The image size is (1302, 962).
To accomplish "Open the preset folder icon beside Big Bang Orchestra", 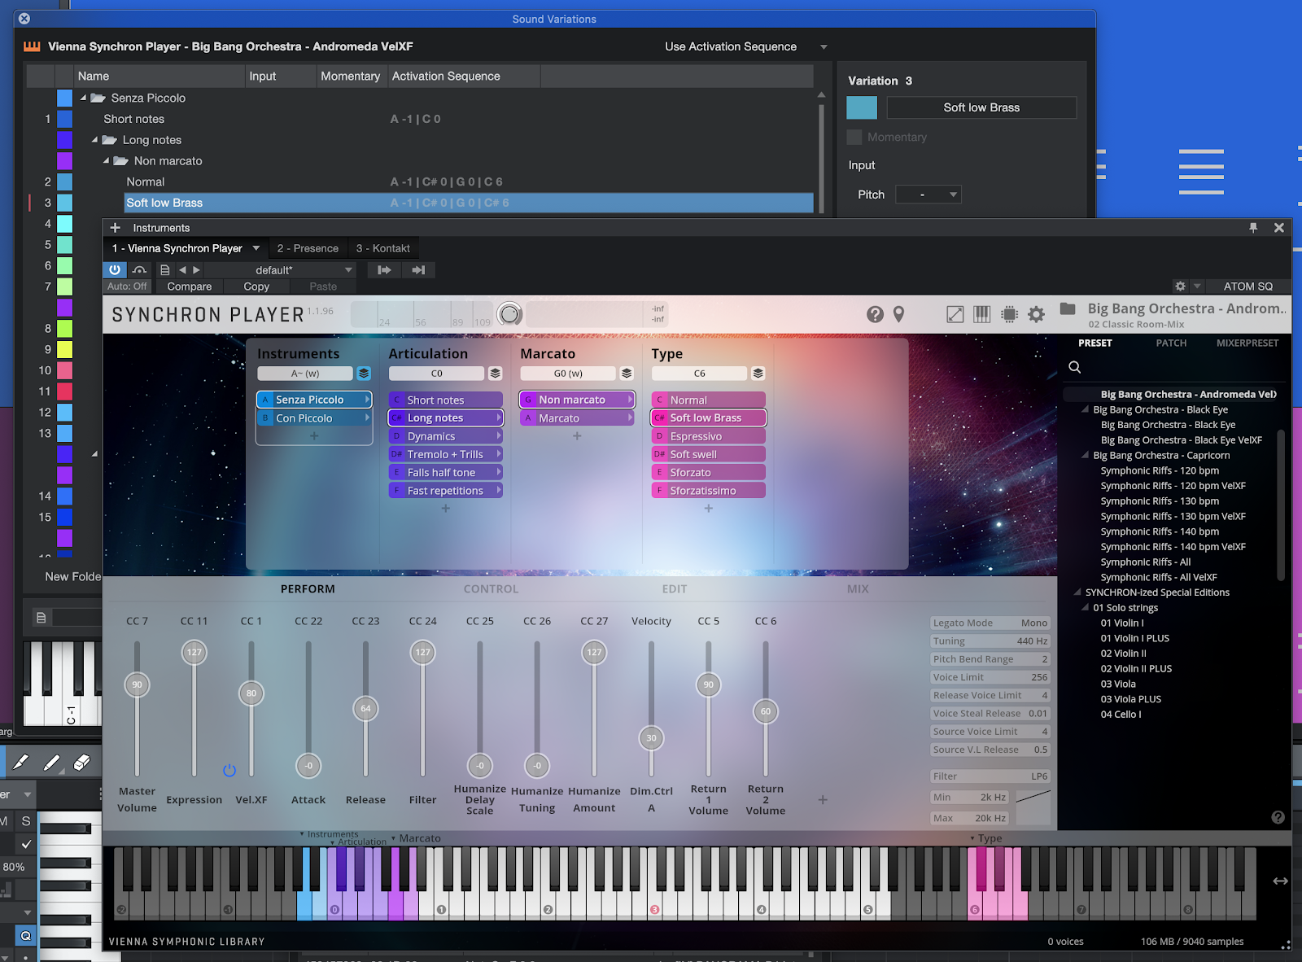I will pos(1068,308).
